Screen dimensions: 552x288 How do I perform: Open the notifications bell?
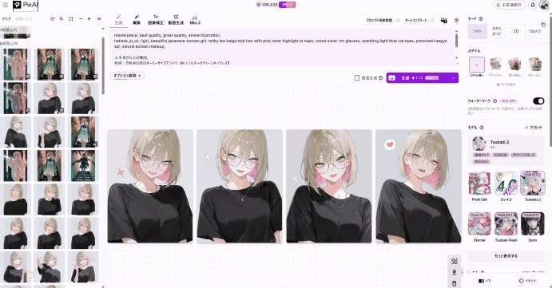coord(533,5)
